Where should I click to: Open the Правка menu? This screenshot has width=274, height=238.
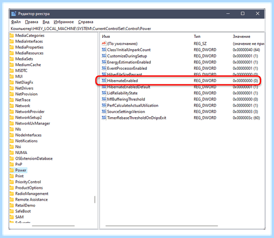pos(32,22)
